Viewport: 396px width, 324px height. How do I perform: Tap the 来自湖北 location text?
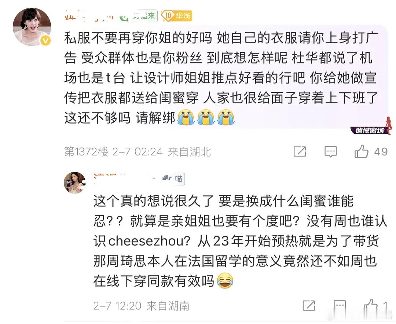point(189,152)
